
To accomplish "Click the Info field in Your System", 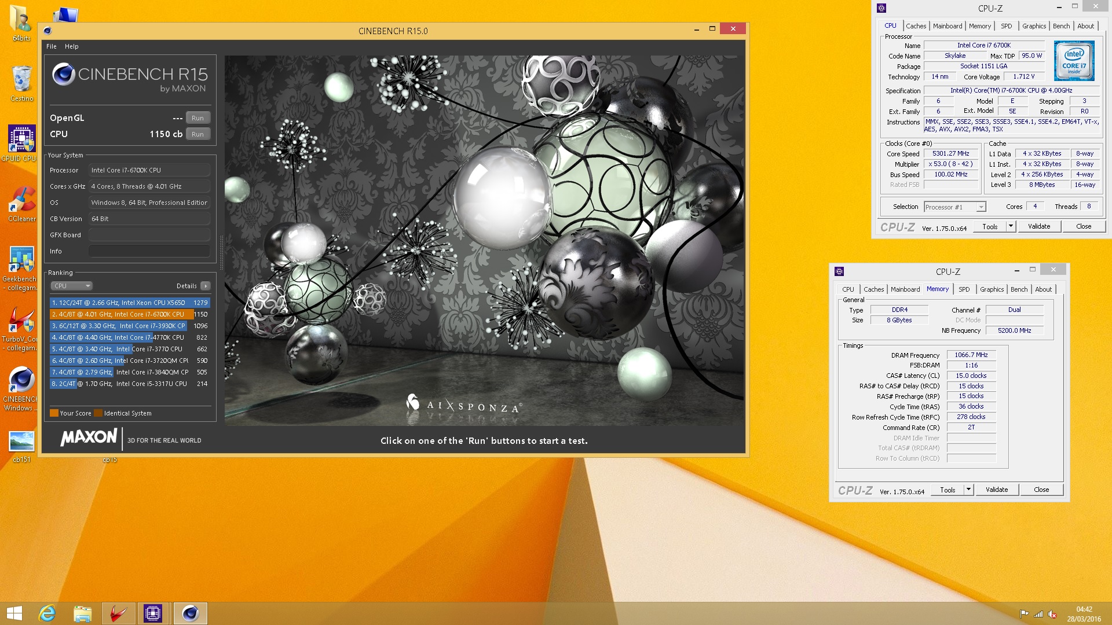I will coord(149,251).
